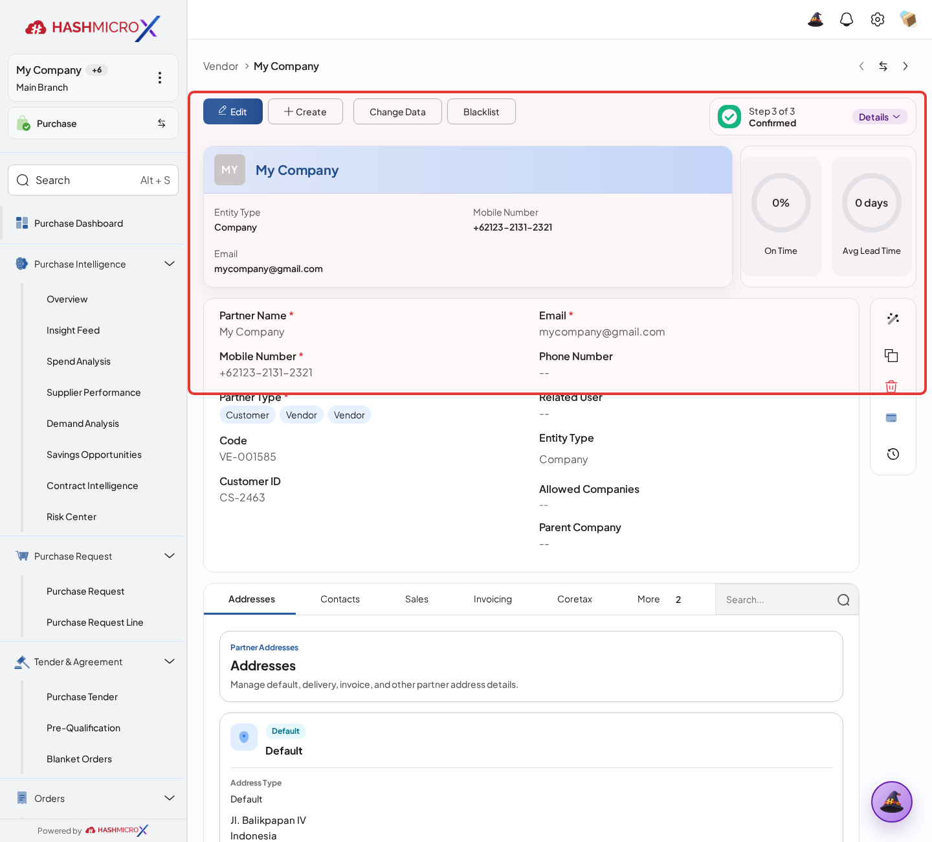Open Supplier Performance menu item
The image size is (932, 842).
point(93,393)
